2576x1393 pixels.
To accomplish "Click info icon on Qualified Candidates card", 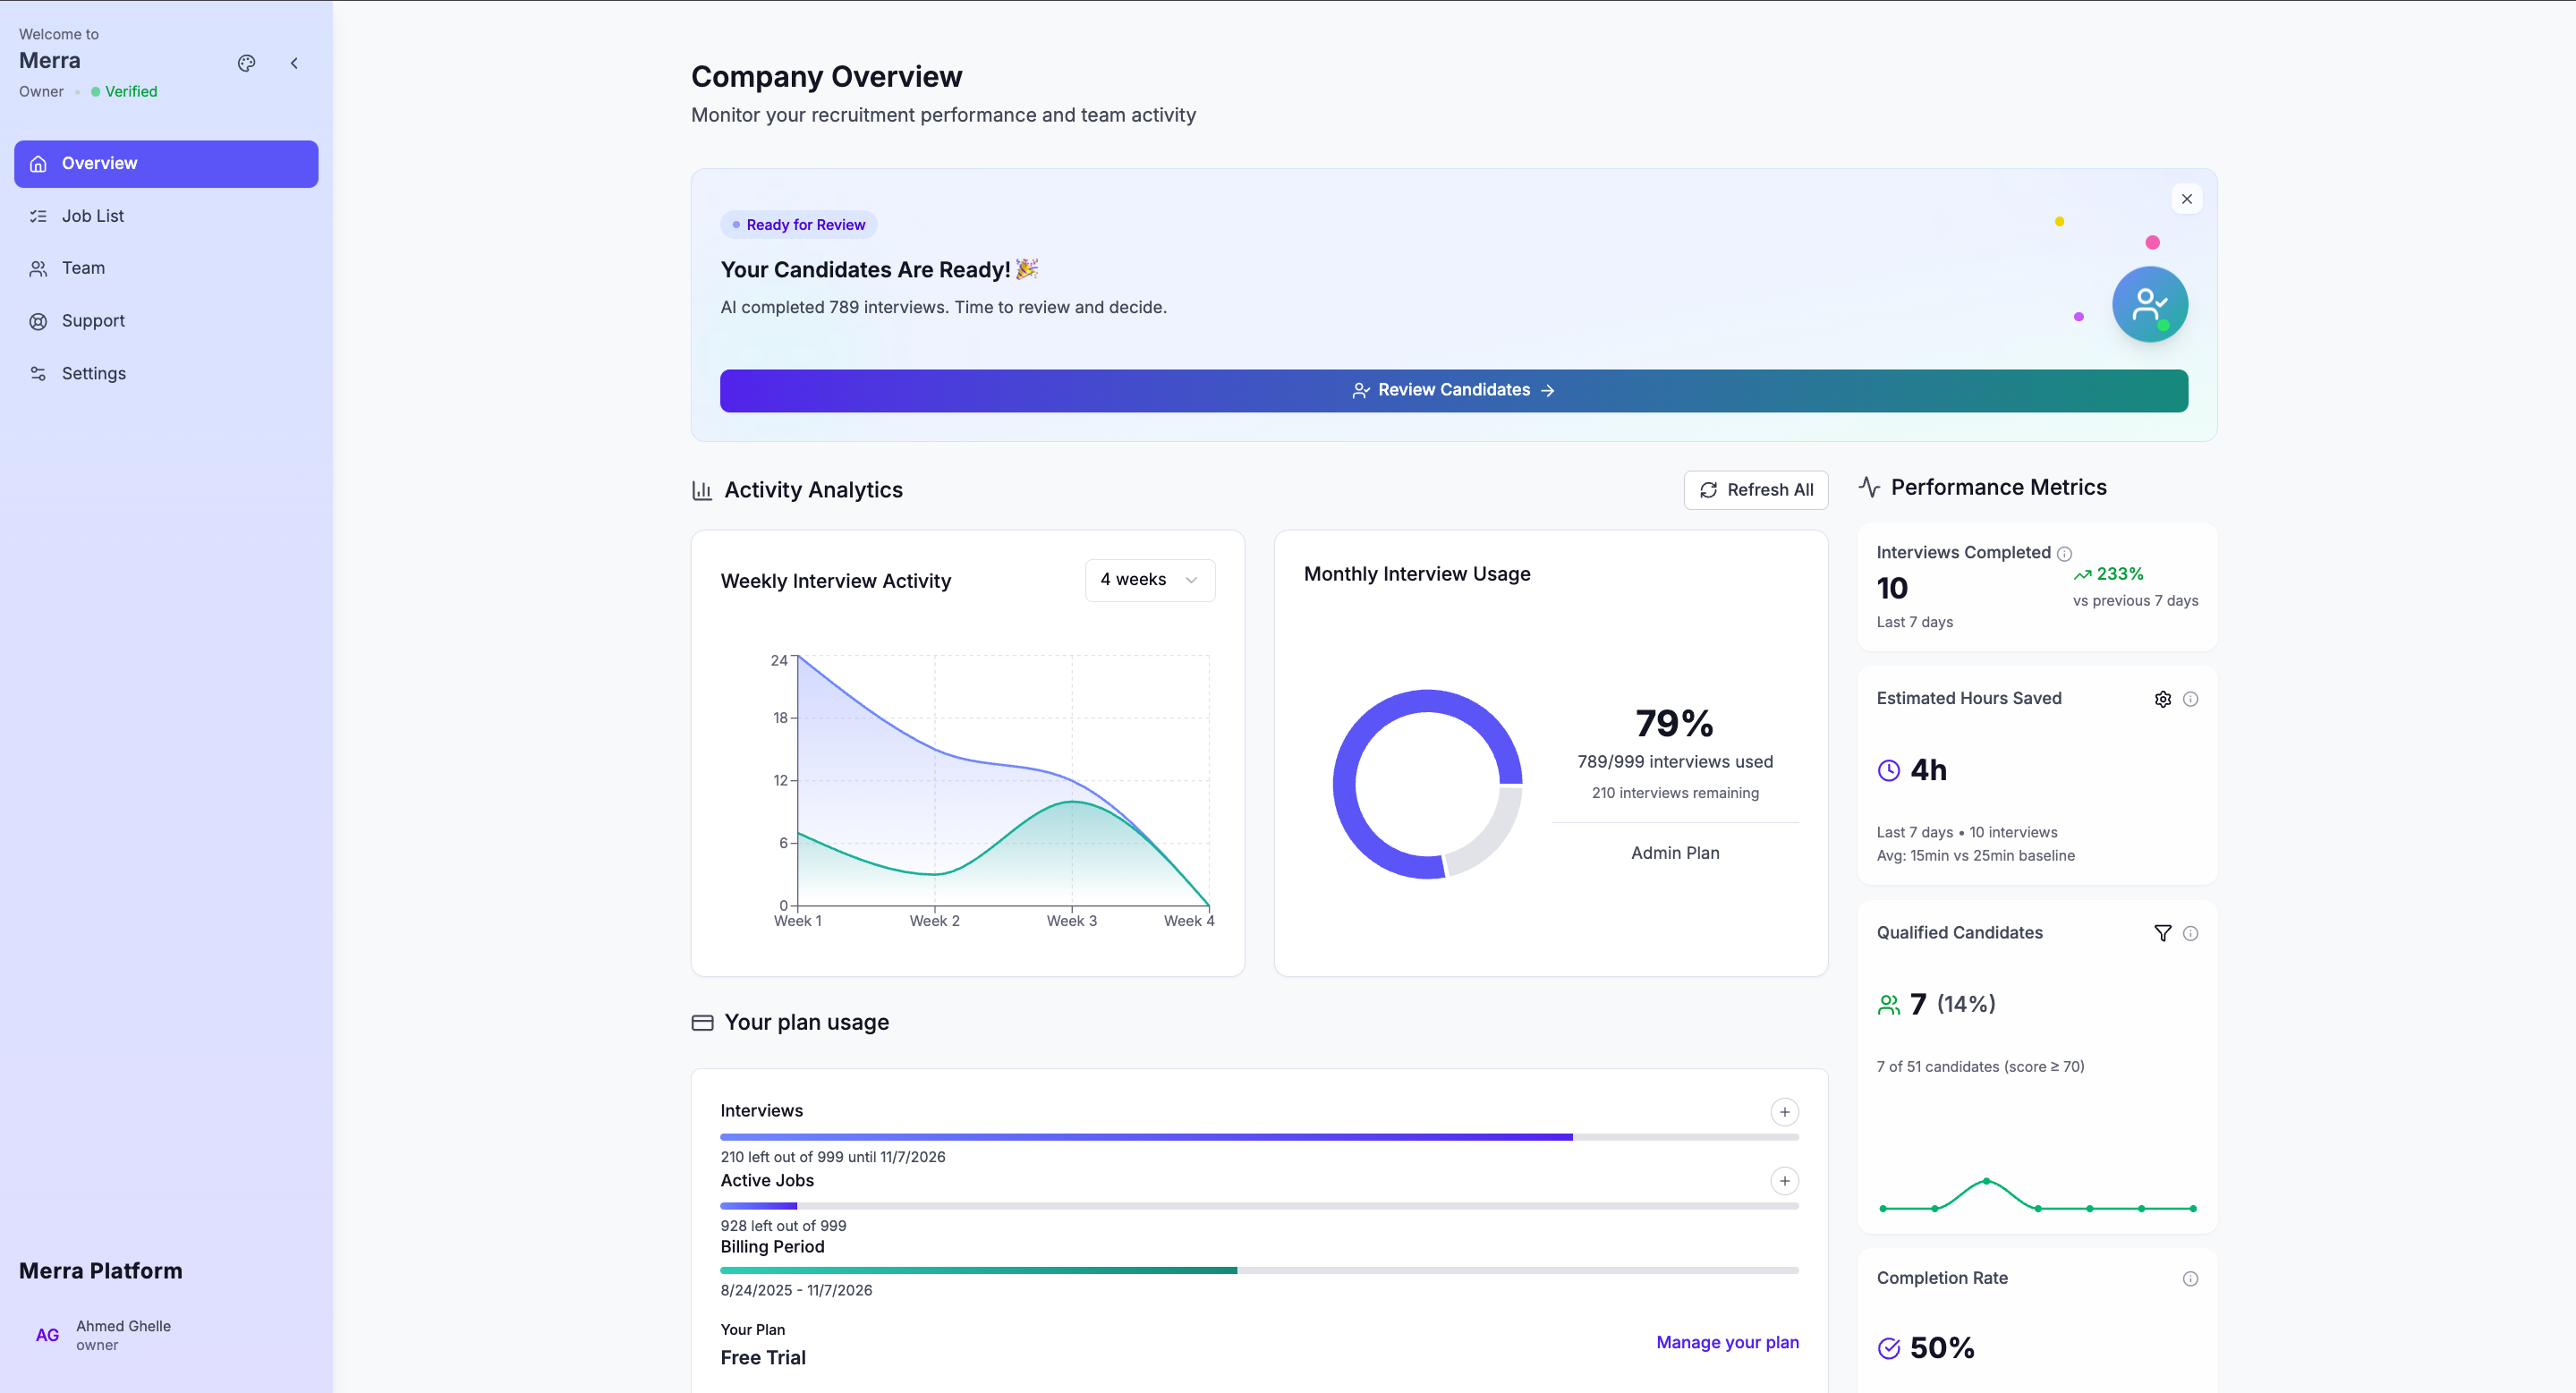I will [2190, 933].
